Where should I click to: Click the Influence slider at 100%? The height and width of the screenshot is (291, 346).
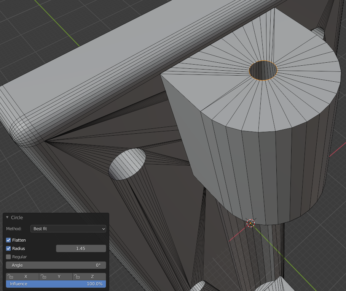(x=56, y=284)
